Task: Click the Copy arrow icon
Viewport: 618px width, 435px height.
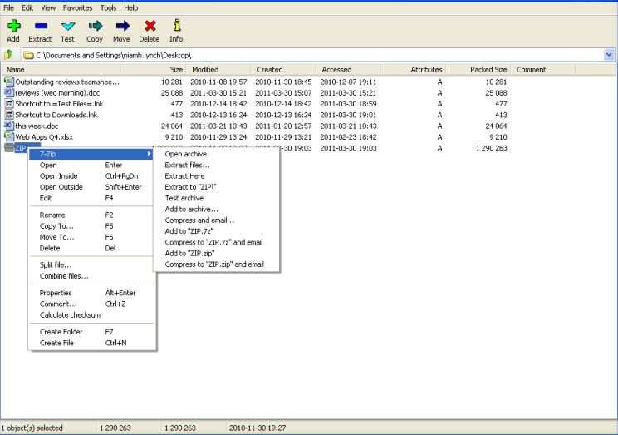Action: pyautogui.click(x=96, y=26)
